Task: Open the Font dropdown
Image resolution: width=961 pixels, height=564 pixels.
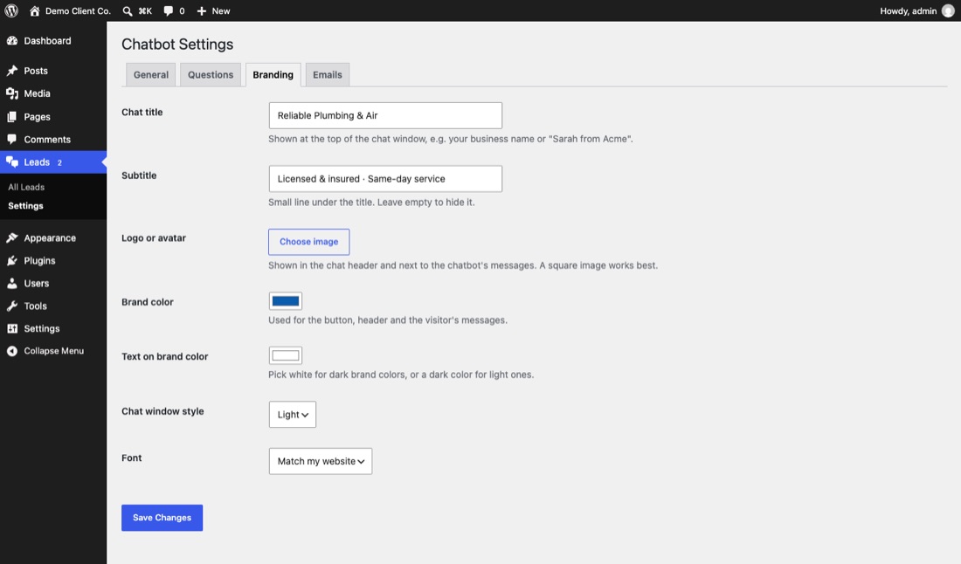Action: point(321,461)
